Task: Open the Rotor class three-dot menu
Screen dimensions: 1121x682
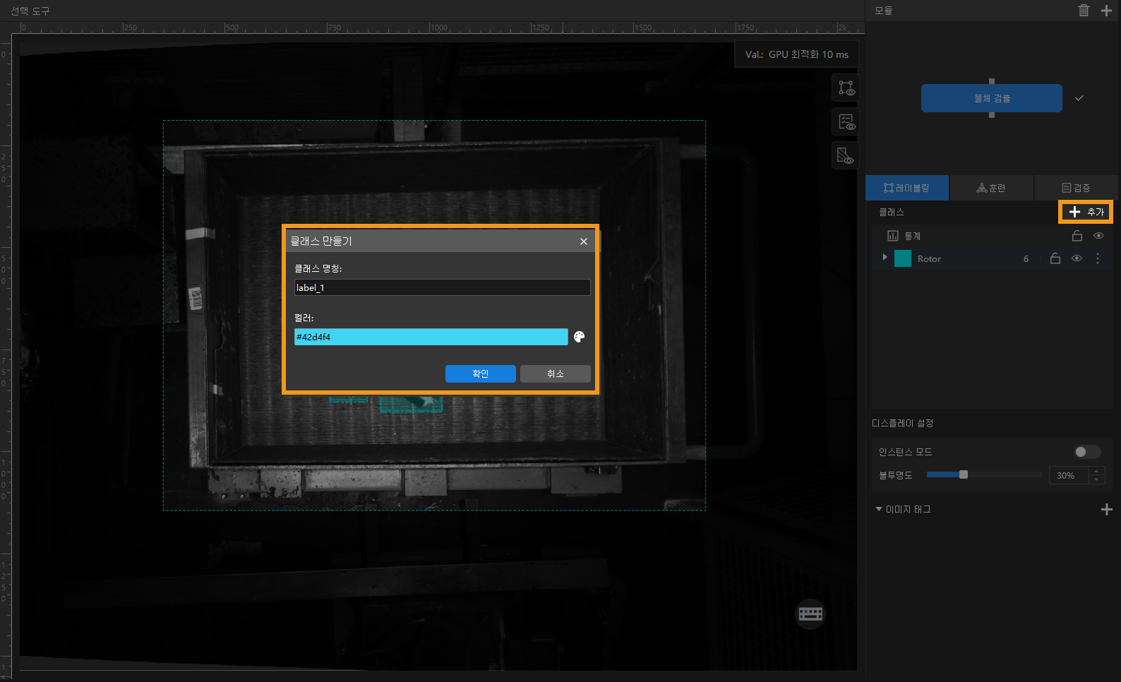Action: [1098, 258]
